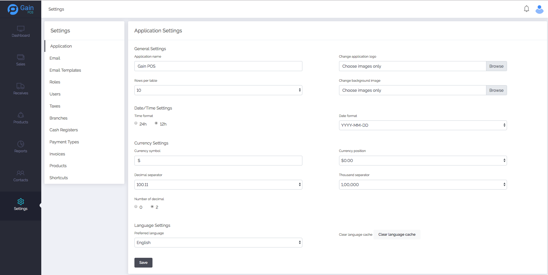548x275 pixels.
Task: Open the user profile avatar
Action: (539, 9)
